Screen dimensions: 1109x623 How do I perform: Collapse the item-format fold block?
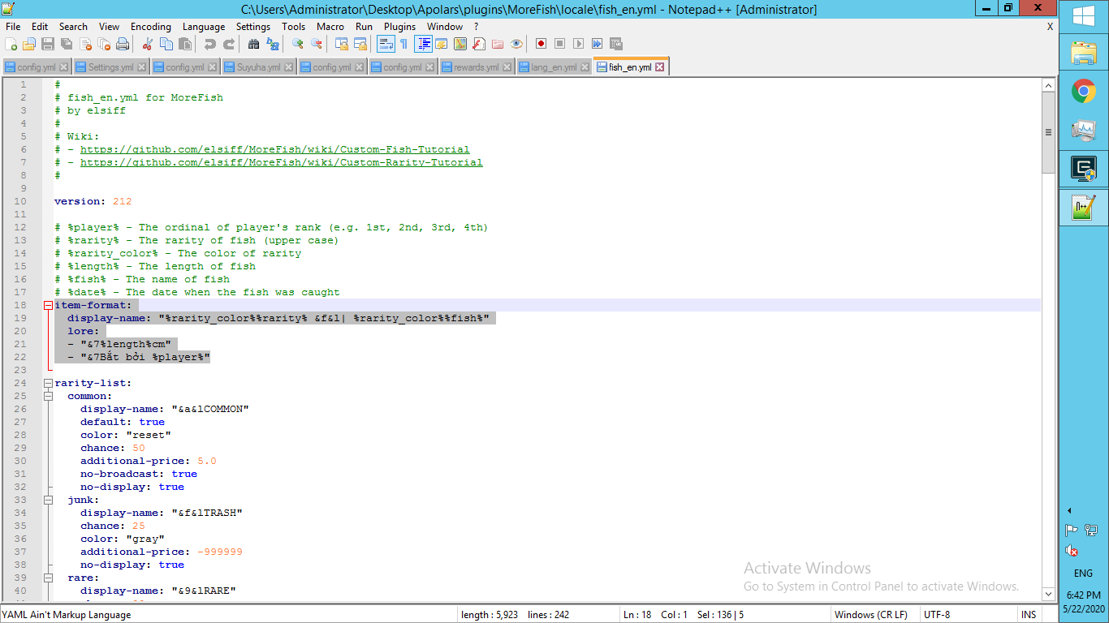(48, 305)
